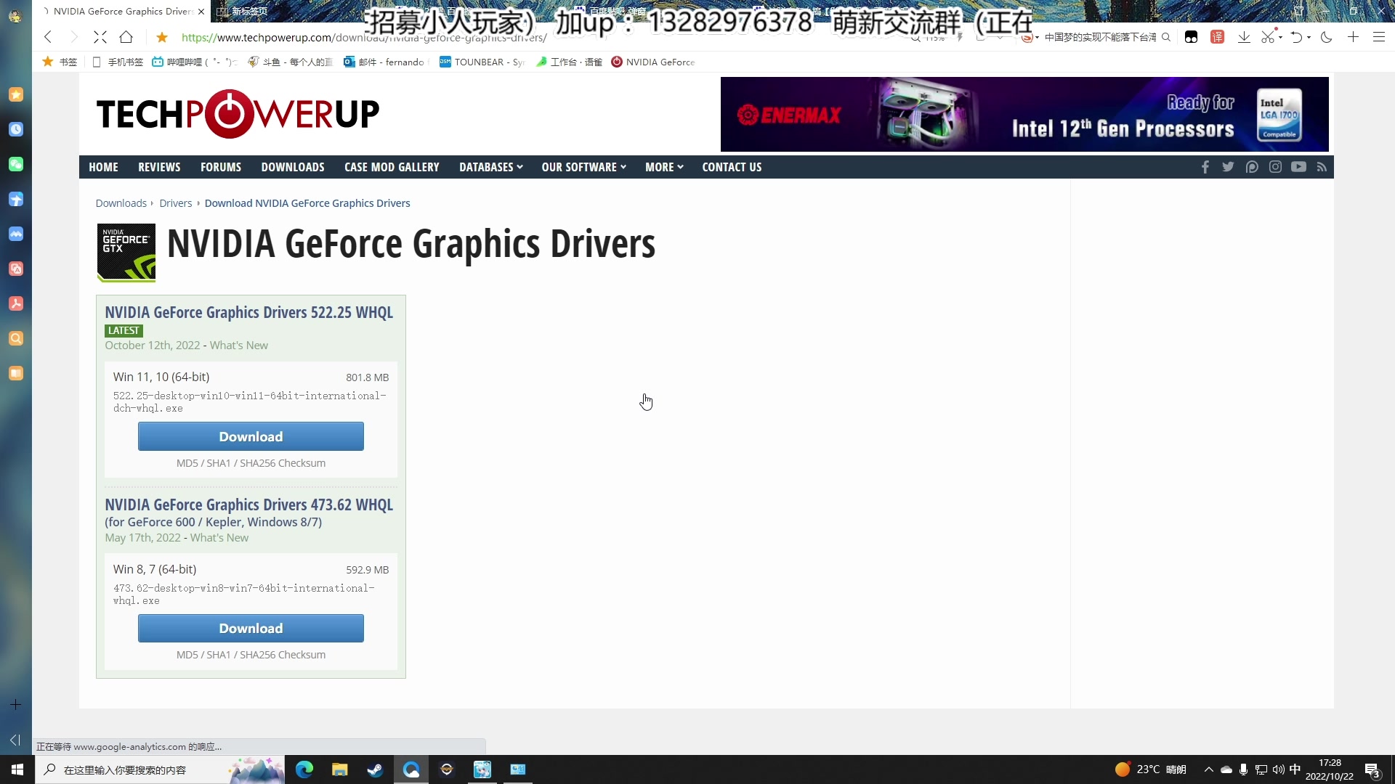Toggle the bookmark star in the address bar
1395x784 pixels.
pos(161,37)
